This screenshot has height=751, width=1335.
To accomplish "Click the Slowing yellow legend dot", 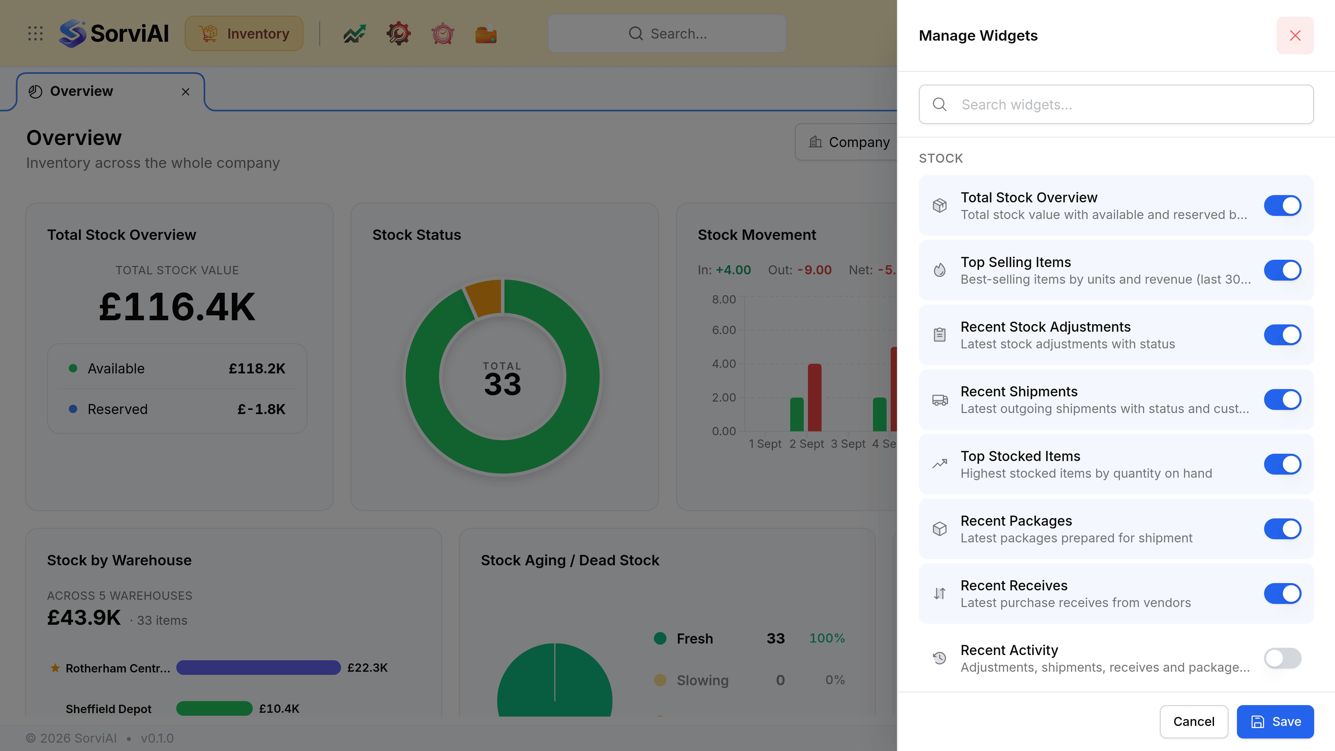I will point(660,680).
